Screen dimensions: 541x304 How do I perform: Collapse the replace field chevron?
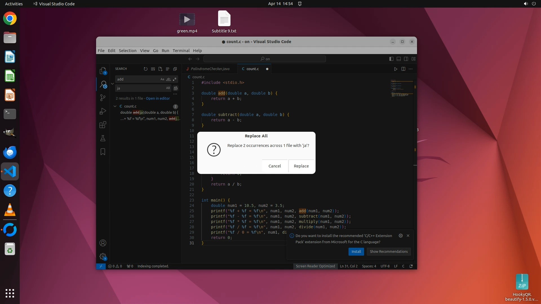112,84
